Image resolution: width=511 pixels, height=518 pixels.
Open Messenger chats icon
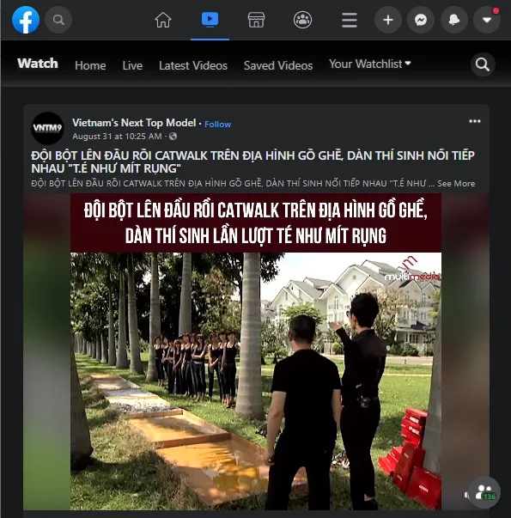(x=421, y=20)
